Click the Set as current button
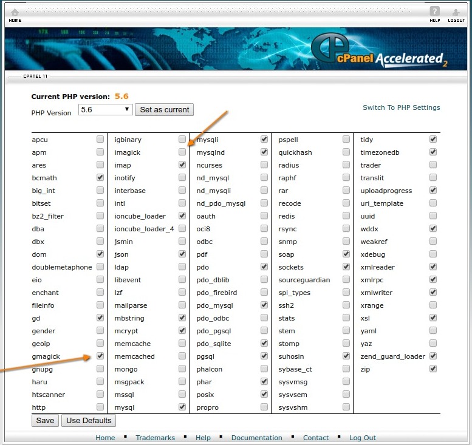Image resolution: width=472 pixels, height=445 pixels. (165, 109)
